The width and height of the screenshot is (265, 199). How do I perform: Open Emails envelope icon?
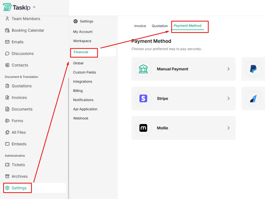point(7,42)
